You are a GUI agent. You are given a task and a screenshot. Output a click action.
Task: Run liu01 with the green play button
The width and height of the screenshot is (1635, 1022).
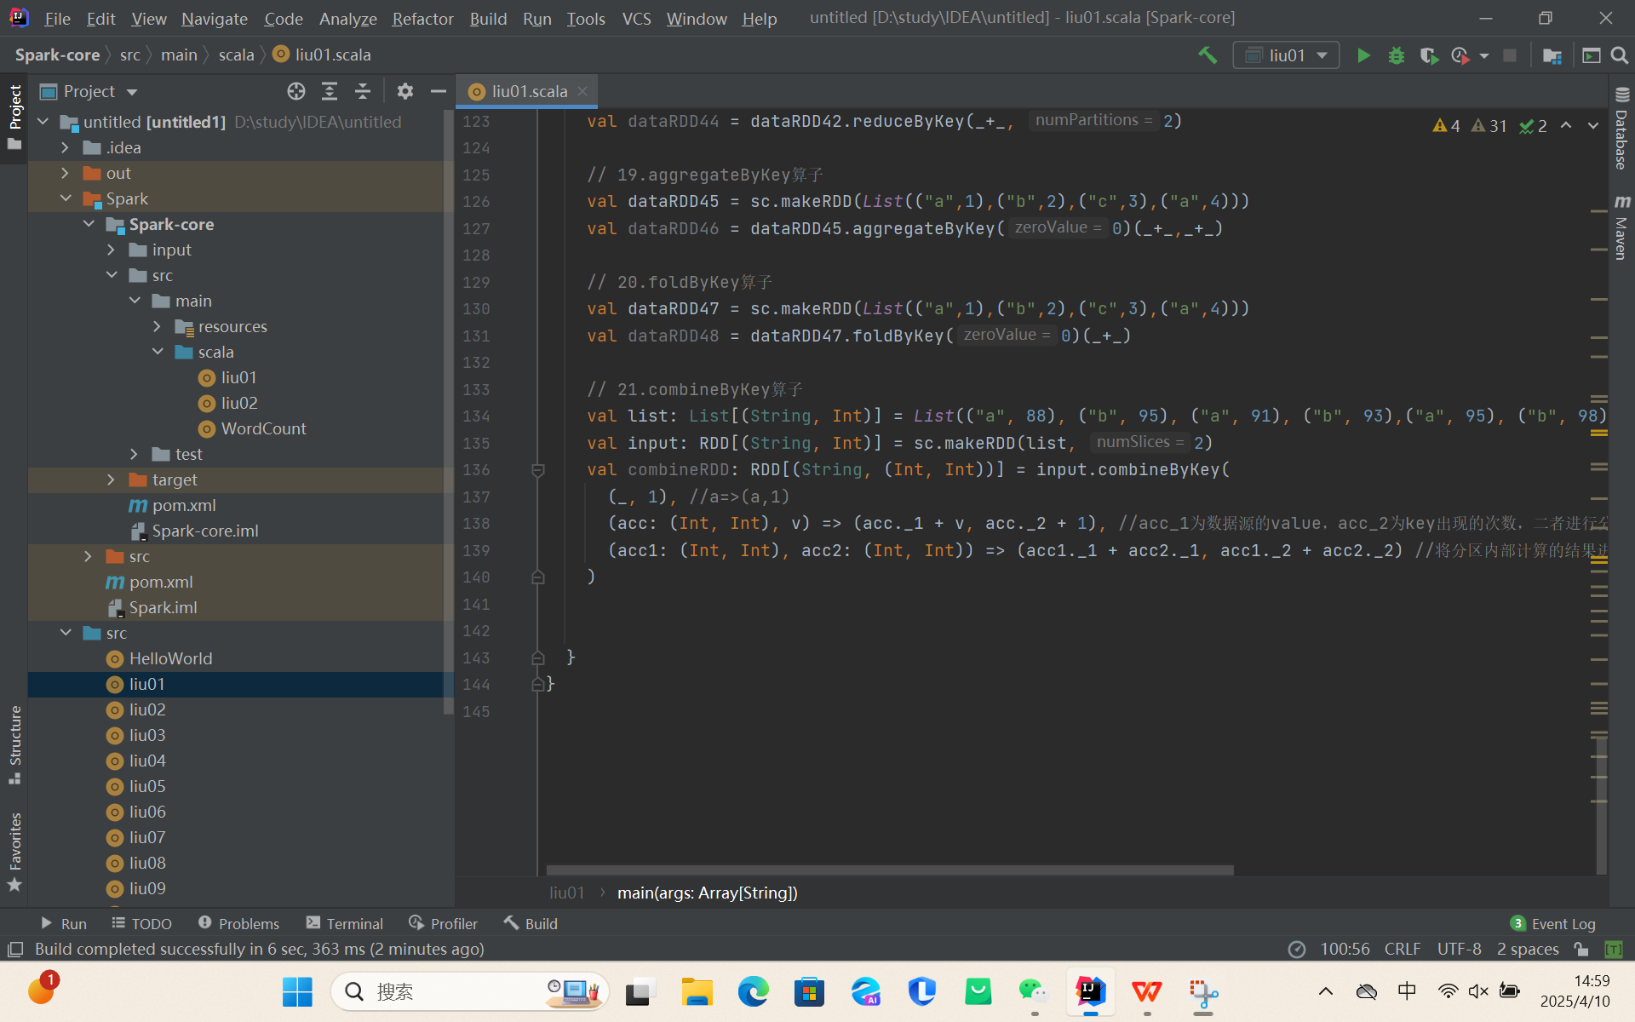tap(1363, 55)
